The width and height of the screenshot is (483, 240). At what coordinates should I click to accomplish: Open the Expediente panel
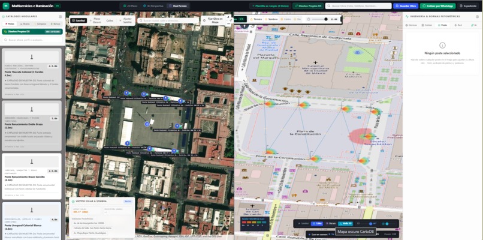tap(469, 6)
